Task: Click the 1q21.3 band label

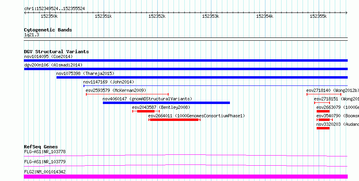Action: 31,35
